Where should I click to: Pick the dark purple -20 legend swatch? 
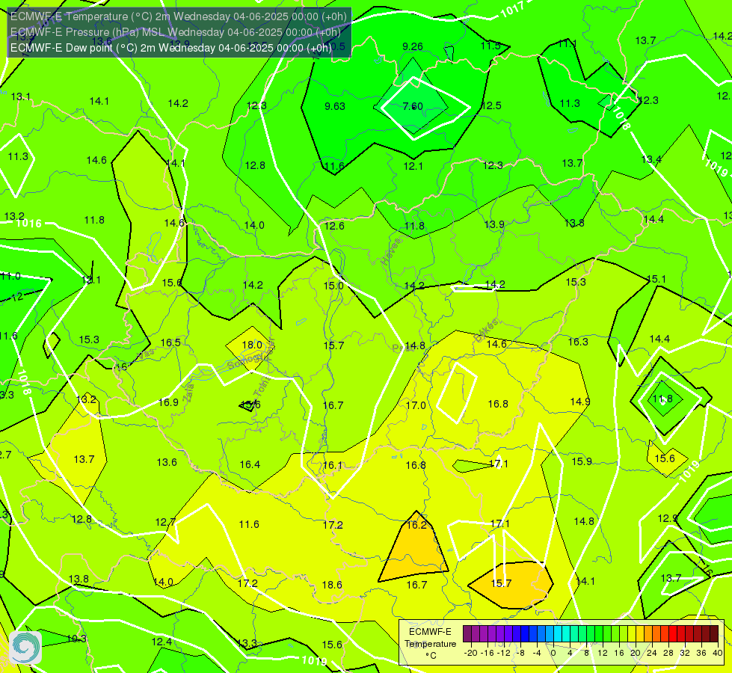pyautogui.click(x=467, y=634)
